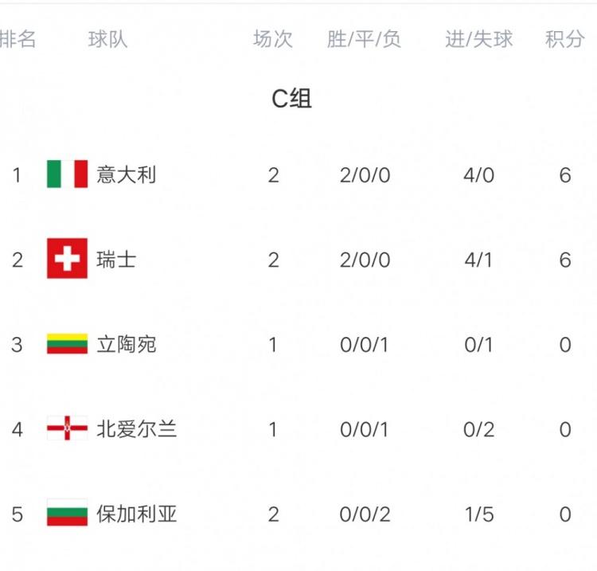Click the 球队 column header

click(107, 39)
